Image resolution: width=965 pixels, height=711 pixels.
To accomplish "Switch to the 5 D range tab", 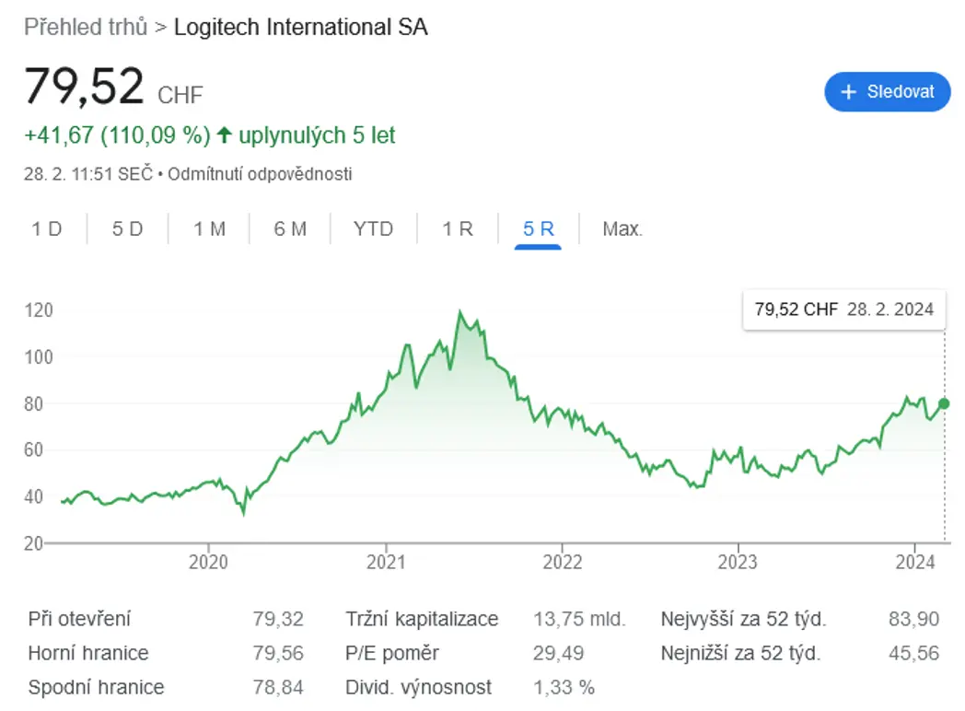I will 127,229.
